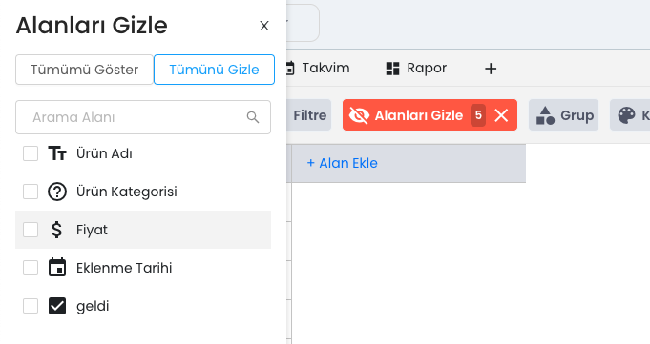Image resolution: width=650 pixels, height=344 pixels.
Task: Toggle the geldi field checkbox
Action: (31, 306)
